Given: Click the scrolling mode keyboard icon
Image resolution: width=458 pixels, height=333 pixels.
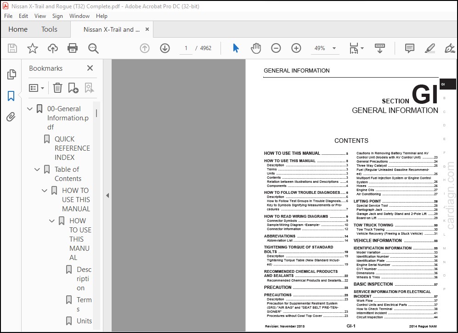Looking at the screenshot, I should tap(379, 48).
